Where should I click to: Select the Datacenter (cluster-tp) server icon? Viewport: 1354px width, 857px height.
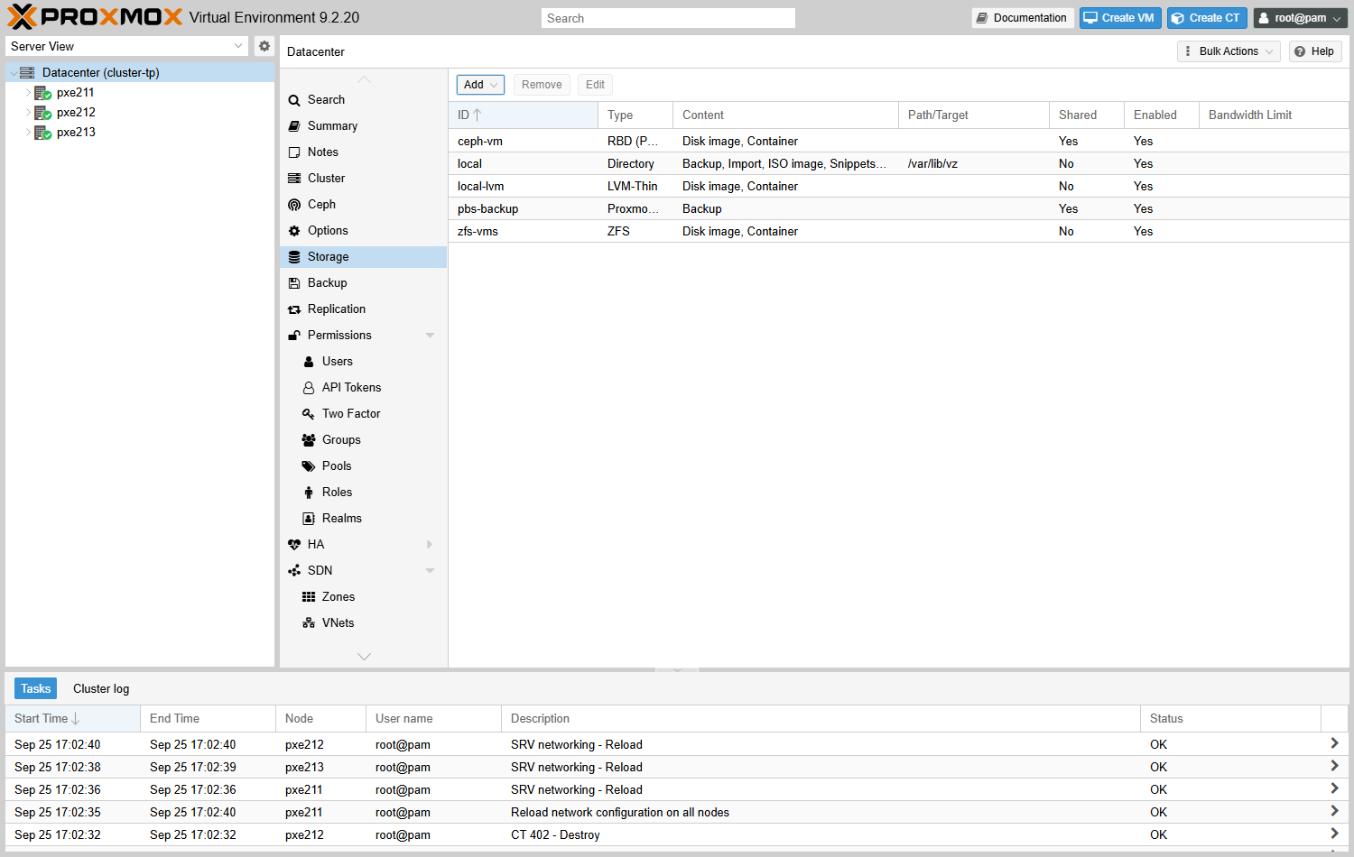27,72
